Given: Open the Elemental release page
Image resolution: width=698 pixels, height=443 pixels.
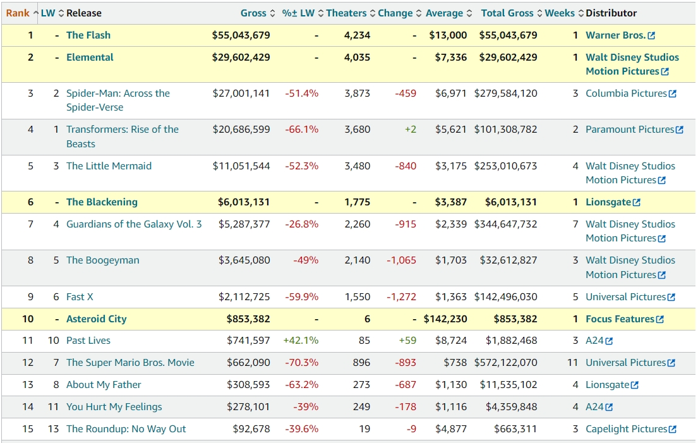Looking at the screenshot, I should (x=90, y=58).
